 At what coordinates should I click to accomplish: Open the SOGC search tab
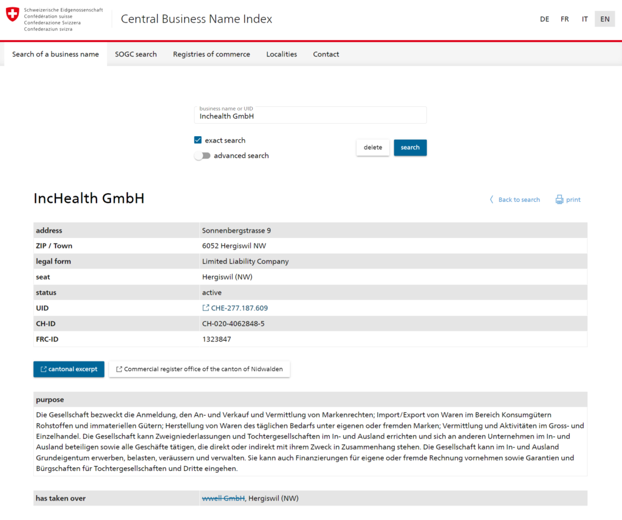[136, 54]
